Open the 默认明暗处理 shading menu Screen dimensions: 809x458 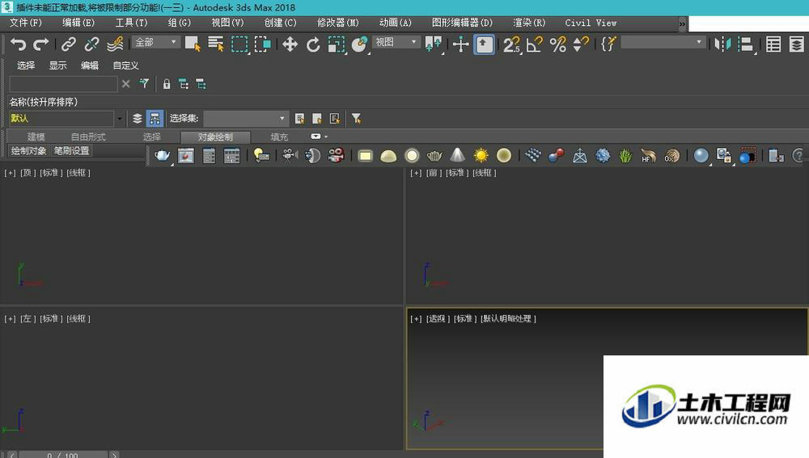[x=508, y=319]
